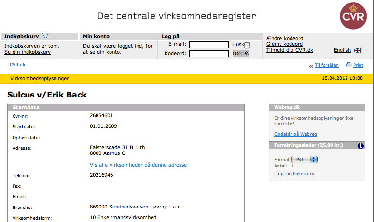Click the Log på panel heading
The width and height of the screenshot is (374, 222).
coord(170,36)
